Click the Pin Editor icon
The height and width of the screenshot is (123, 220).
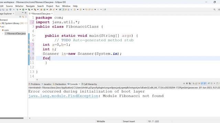(105, 10)
